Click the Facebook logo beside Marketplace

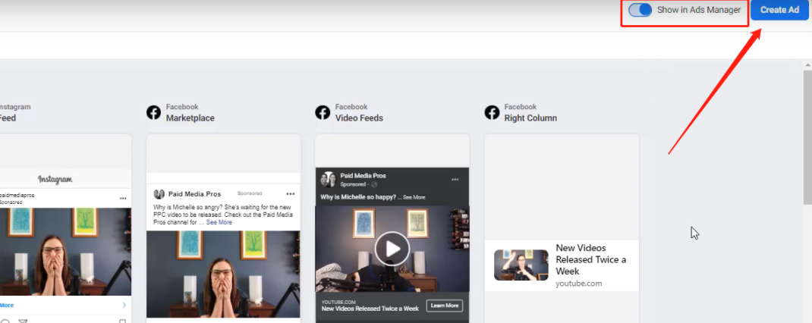pyautogui.click(x=153, y=112)
